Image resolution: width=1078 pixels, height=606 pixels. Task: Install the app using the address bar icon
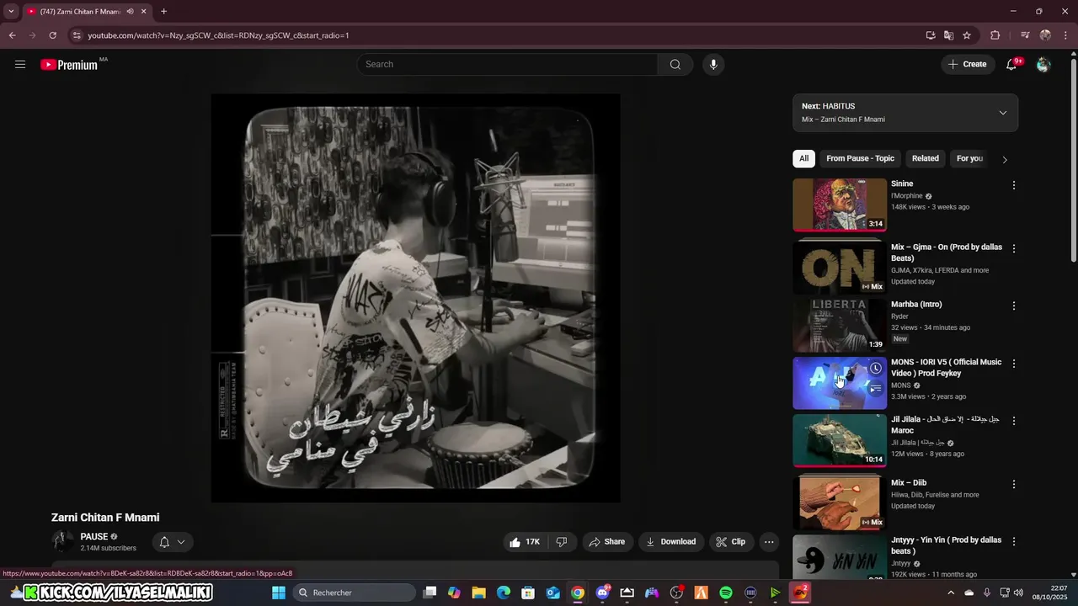[931, 35]
